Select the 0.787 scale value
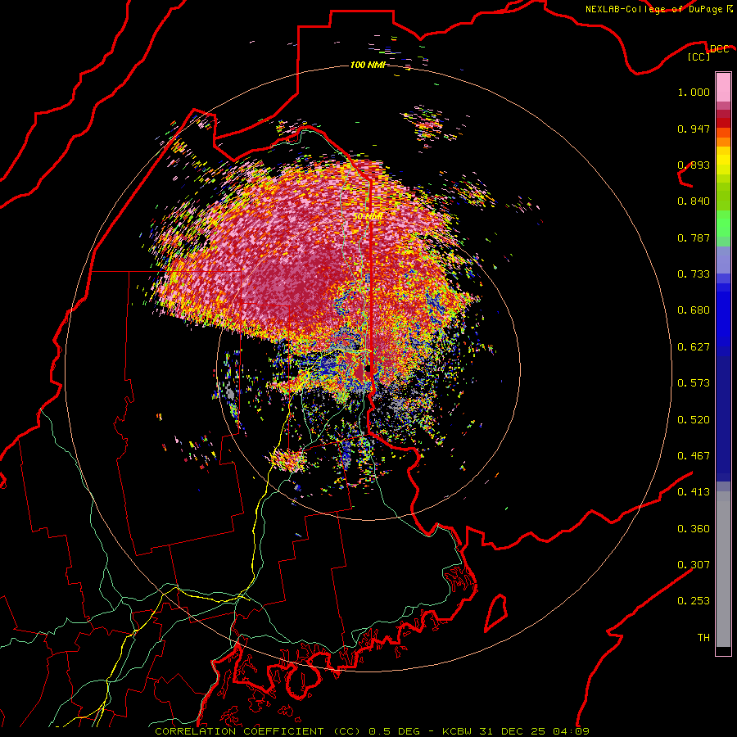Screen dimensions: 737x737 click(694, 237)
